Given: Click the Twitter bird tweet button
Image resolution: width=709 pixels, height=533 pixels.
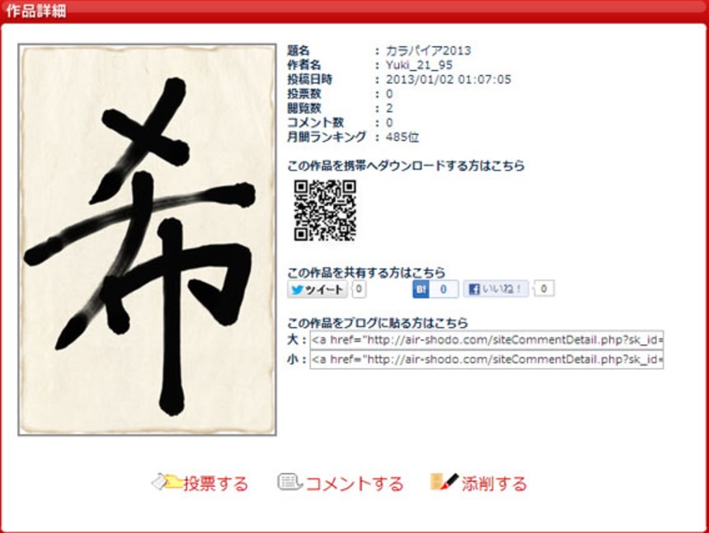Looking at the screenshot, I should (317, 289).
